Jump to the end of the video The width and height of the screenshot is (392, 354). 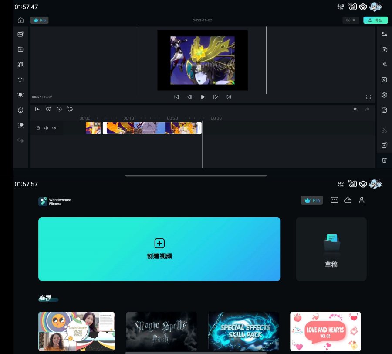coord(229,97)
